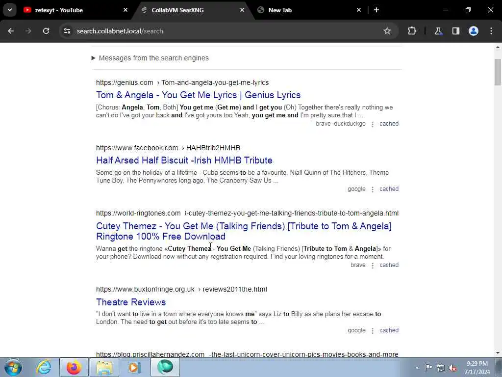Click the https://world-ringtones.com URL text

(x=138, y=213)
